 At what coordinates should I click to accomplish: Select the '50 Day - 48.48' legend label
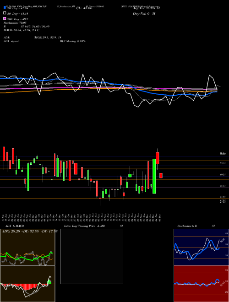18,14
